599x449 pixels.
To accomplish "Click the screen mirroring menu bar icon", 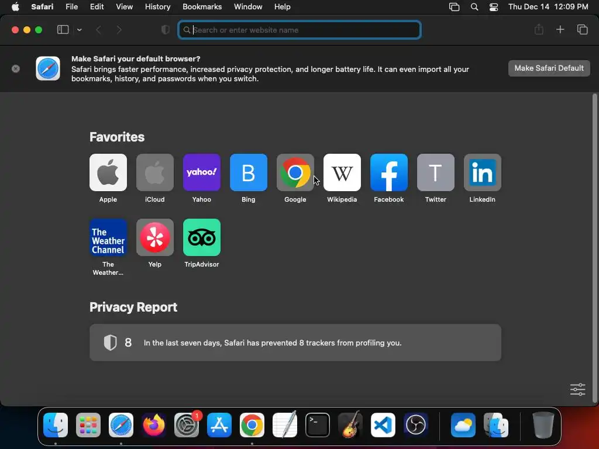I will 454,7.
